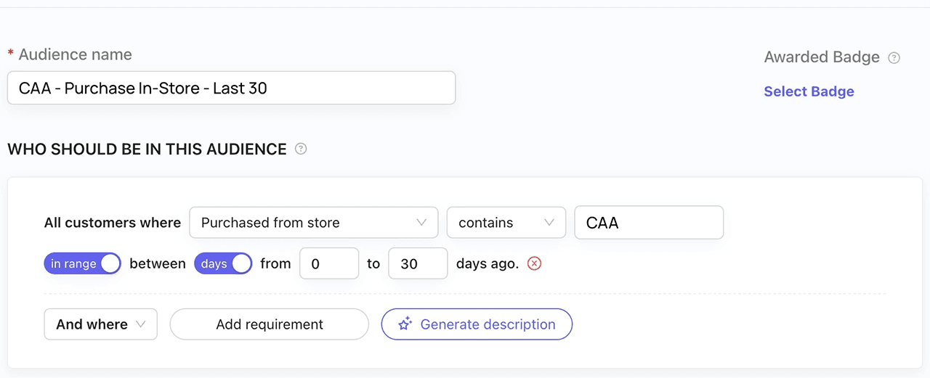Click the Select Badge link

pyautogui.click(x=809, y=91)
